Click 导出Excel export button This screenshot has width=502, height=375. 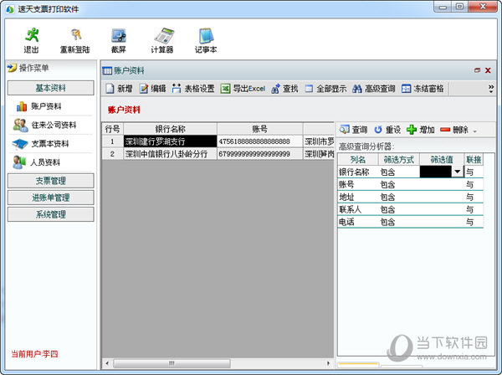tap(243, 89)
